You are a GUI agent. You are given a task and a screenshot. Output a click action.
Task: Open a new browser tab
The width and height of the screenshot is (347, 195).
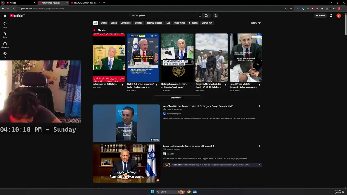(x=104, y=3)
